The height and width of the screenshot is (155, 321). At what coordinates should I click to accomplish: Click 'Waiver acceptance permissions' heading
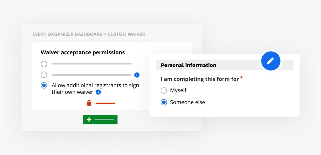(83, 52)
